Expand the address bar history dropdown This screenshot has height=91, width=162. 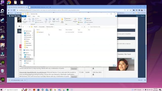(x=82, y=27)
